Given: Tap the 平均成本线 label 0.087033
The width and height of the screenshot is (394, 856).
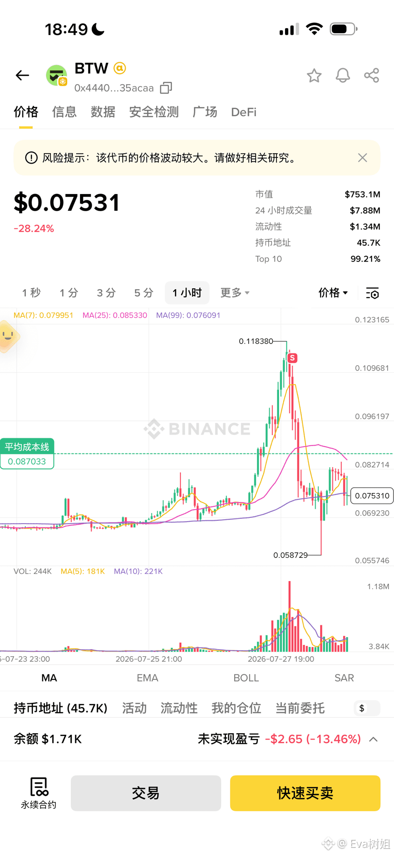Looking at the screenshot, I should (27, 454).
